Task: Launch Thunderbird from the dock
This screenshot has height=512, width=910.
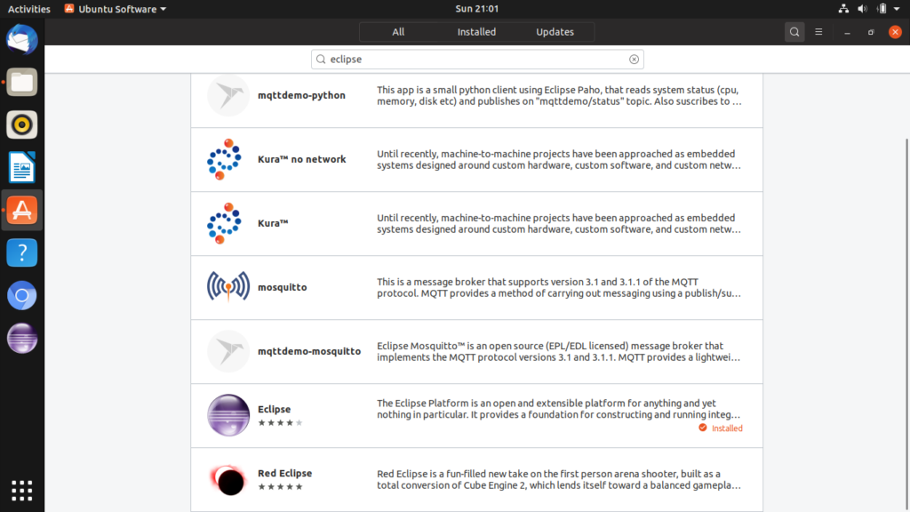Action: (x=22, y=39)
